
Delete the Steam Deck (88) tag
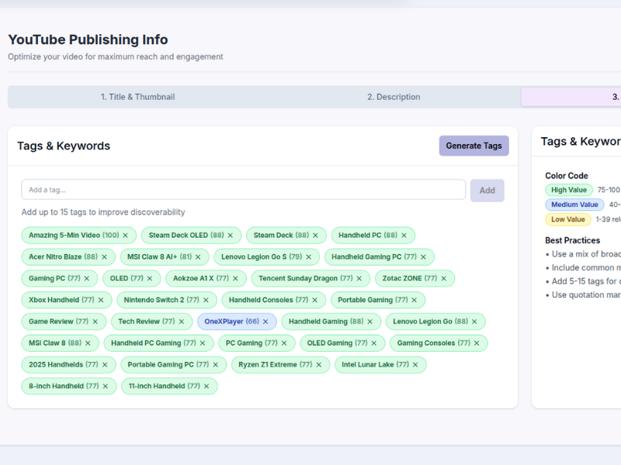click(x=315, y=236)
